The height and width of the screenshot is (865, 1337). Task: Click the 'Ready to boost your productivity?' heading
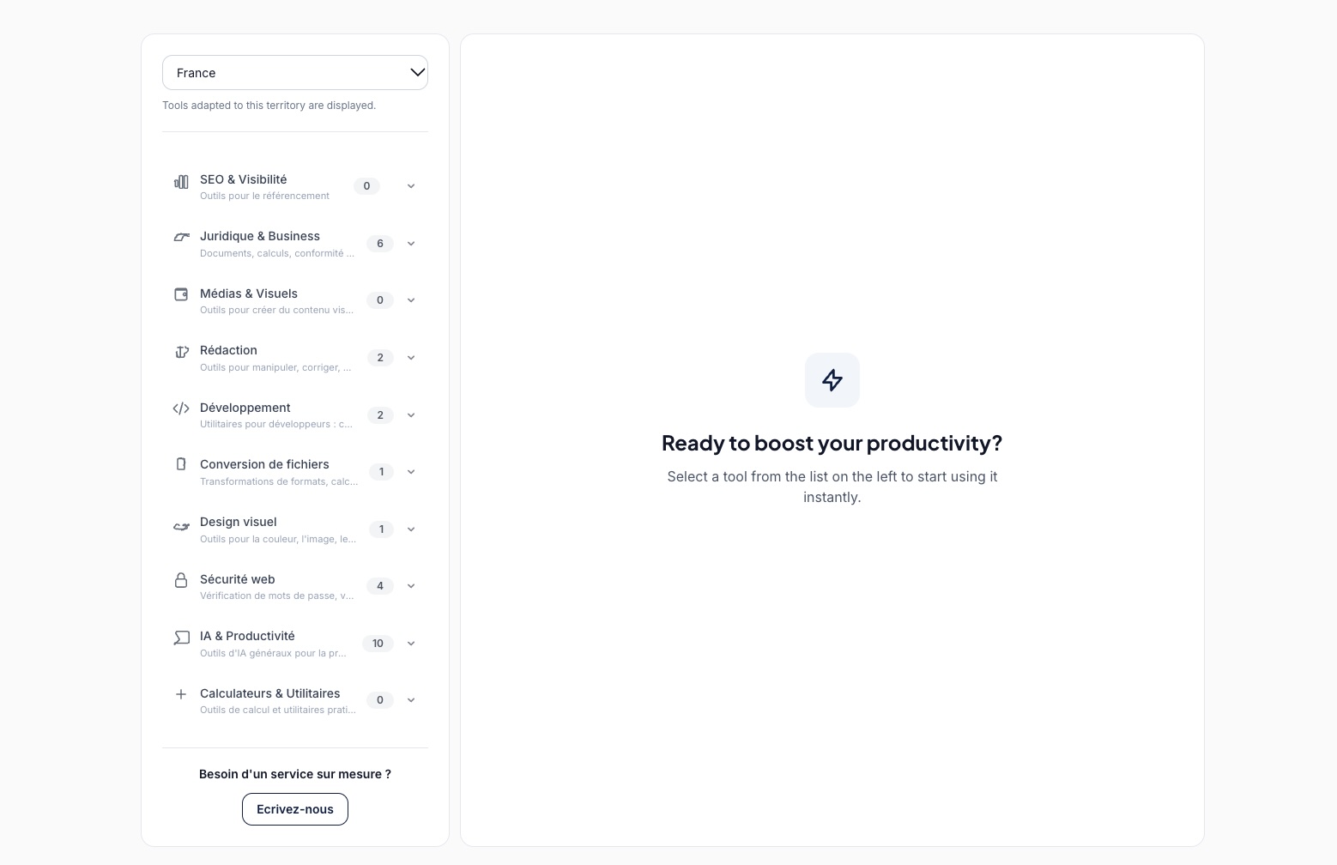pos(832,443)
